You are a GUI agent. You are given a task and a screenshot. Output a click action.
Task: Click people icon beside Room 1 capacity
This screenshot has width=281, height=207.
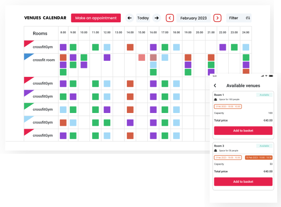click(215, 99)
